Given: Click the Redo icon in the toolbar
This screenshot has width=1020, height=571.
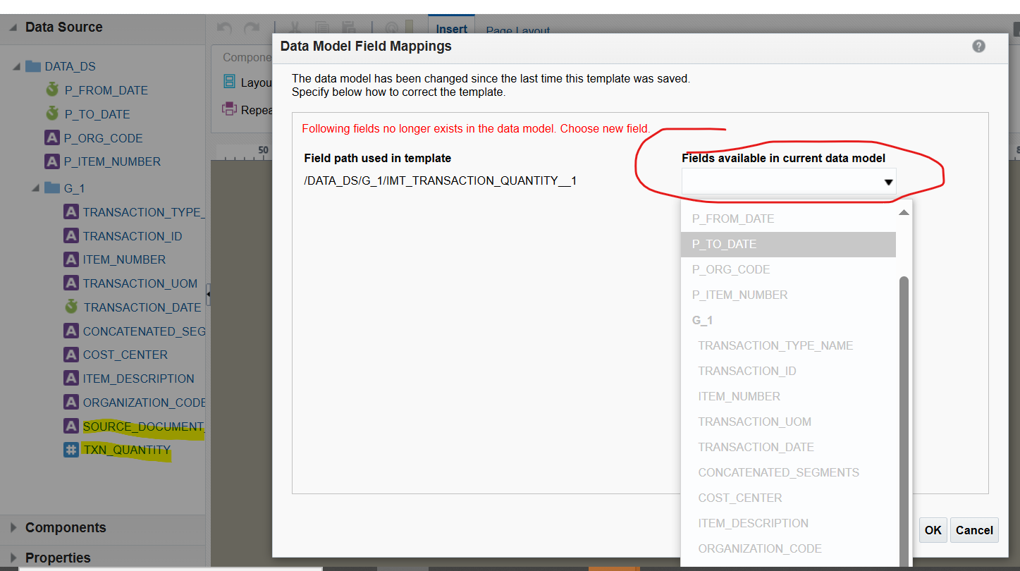Looking at the screenshot, I should pos(252,27).
